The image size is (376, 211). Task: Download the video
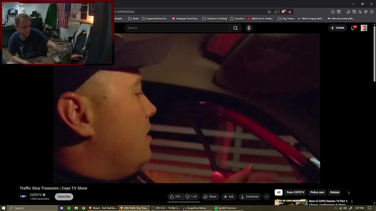tap(249, 197)
